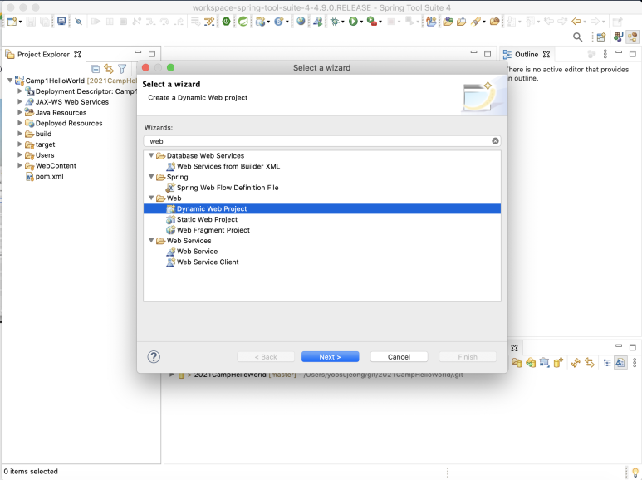Viewport: 642px width, 480px height.
Task: Toggle hierarchical branch layout in Git view
Action: (607, 362)
